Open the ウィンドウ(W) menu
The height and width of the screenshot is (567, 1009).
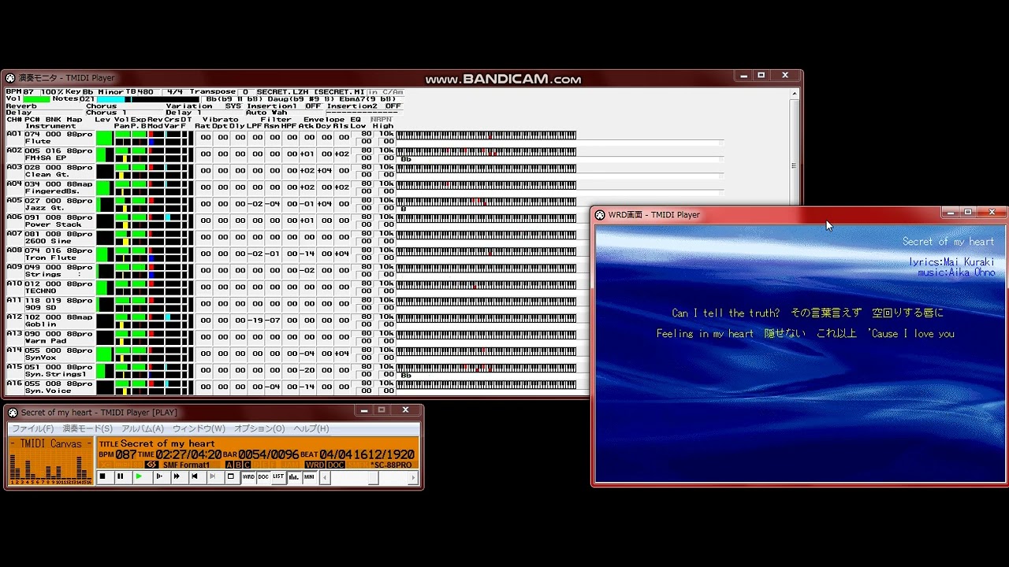tap(199, 428)
